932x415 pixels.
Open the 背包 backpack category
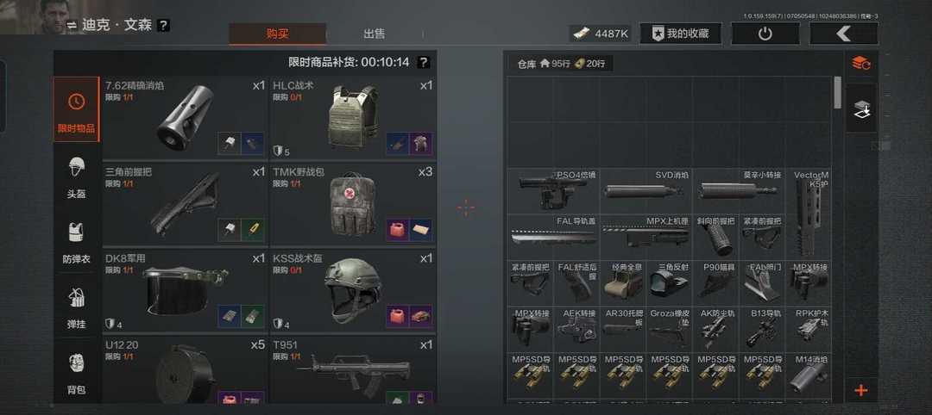click(76, 372)
